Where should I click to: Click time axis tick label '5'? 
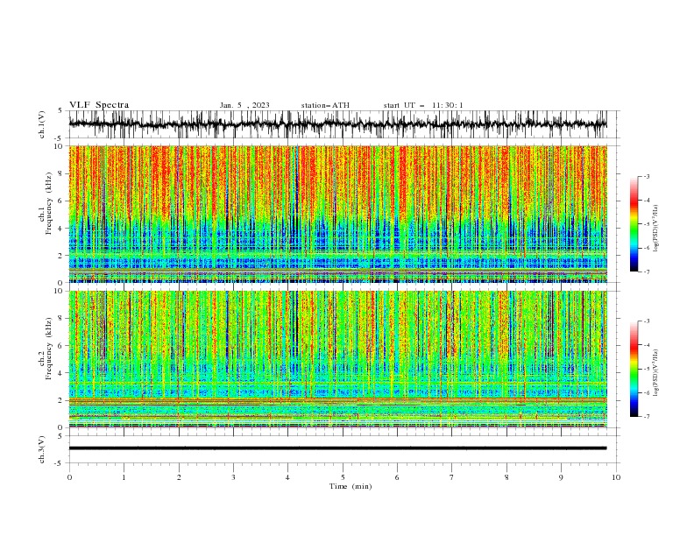click(343, 477)
